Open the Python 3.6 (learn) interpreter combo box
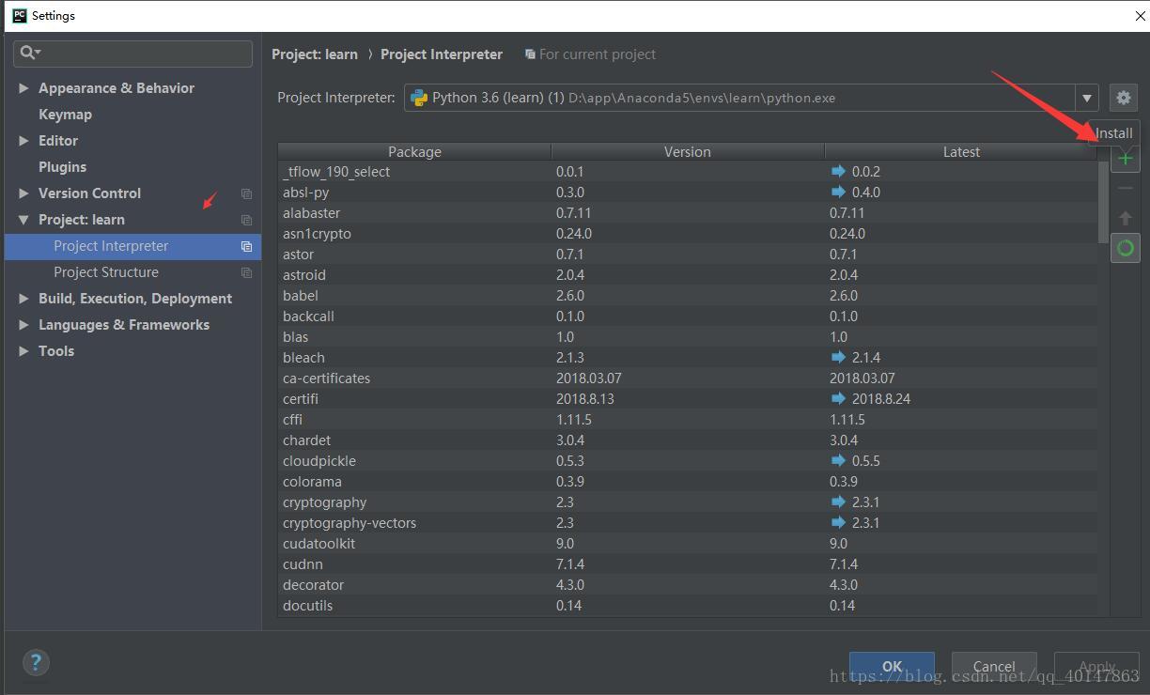Image resolution: width=1150 pixels, height=695 pixels. pos(751,98)
